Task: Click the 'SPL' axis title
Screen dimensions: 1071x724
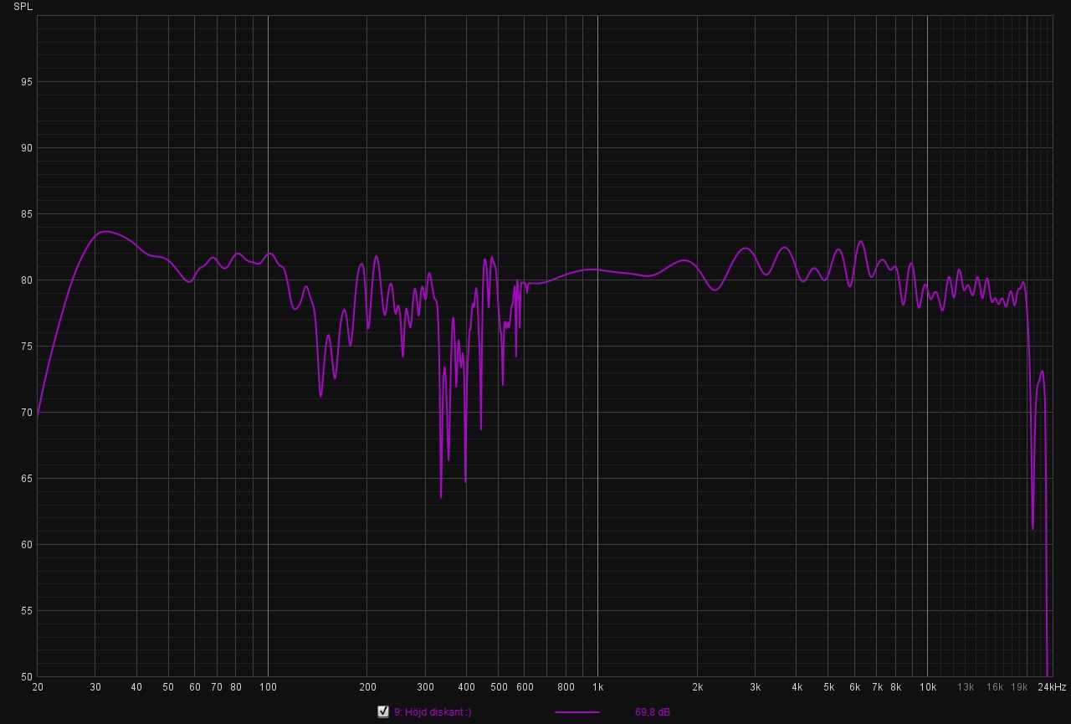Action: (23, 7)
